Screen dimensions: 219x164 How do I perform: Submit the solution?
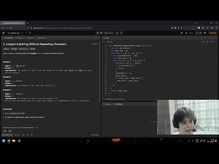pos(109,33)
